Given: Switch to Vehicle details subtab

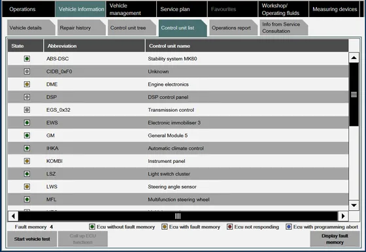Looking at the screenshot, I should (x=31, y=27).
